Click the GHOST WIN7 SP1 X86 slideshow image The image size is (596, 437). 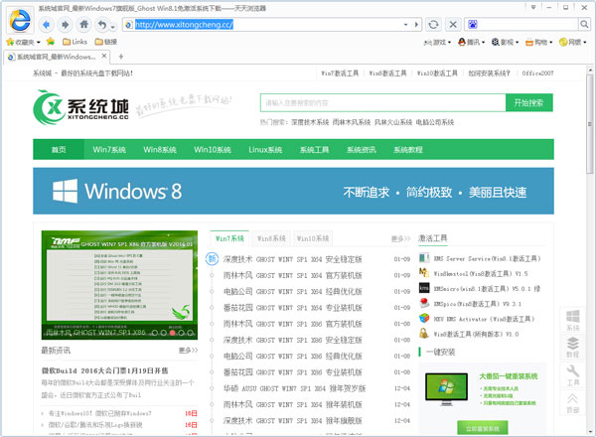click(119, 285)
